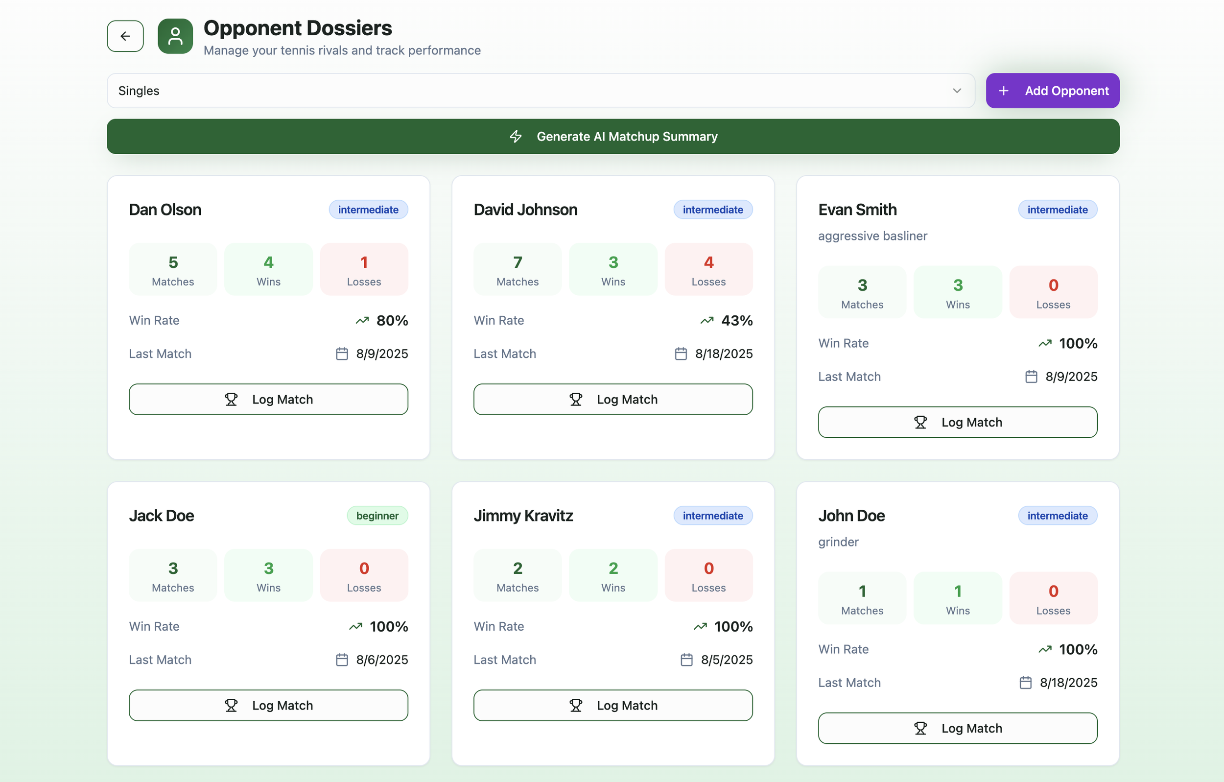Screen dimensions: 1224x782
Task: Click the lightning bolt icon in AI summary
Action: (516, 136)
